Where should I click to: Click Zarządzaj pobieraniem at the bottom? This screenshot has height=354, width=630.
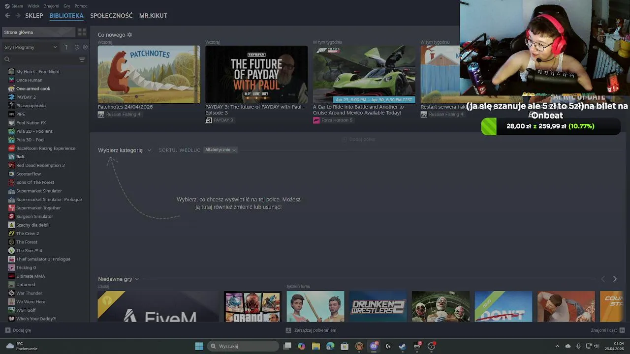click(311, 330)
